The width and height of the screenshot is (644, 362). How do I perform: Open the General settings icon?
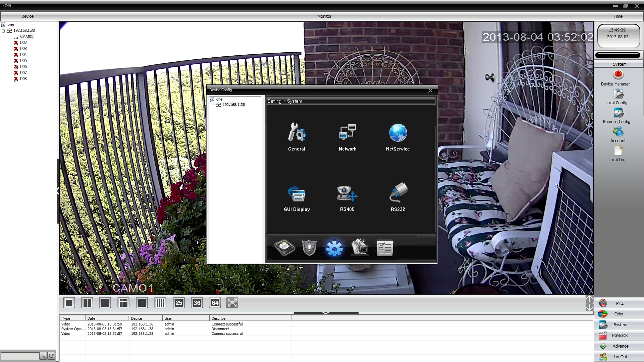coord(297,132)
